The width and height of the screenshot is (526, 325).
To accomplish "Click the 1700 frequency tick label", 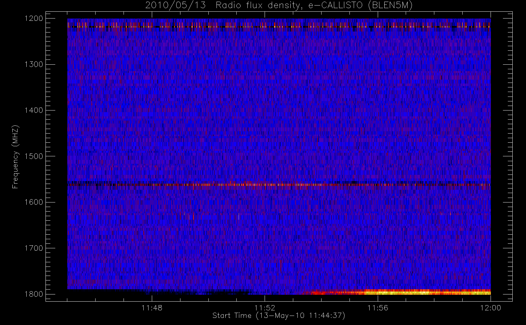I will click(x=34, y=248).
